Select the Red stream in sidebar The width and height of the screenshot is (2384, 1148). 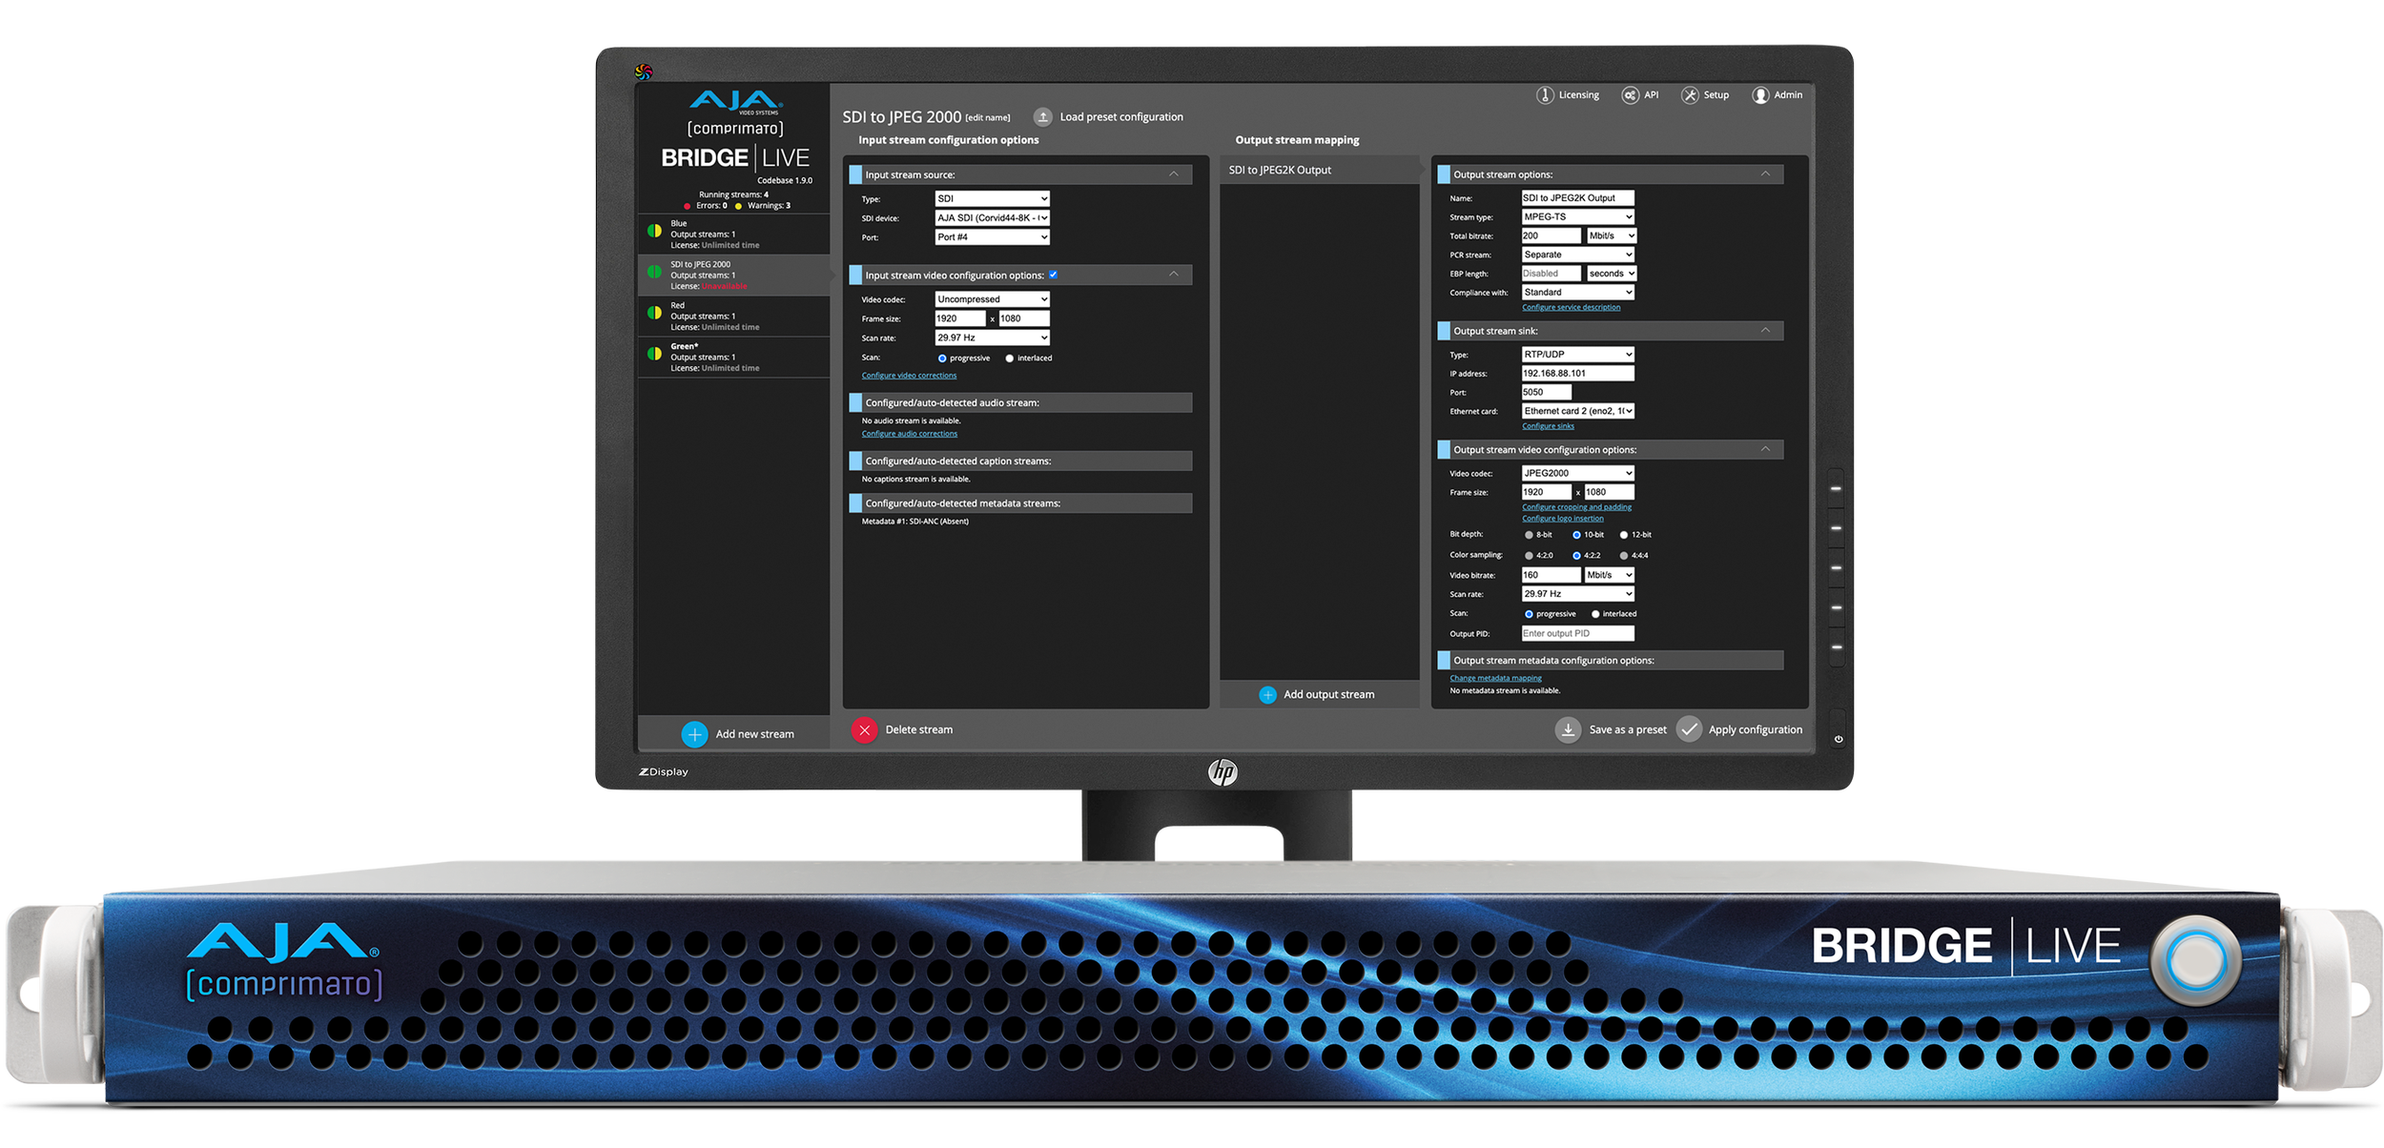[733, 316]
